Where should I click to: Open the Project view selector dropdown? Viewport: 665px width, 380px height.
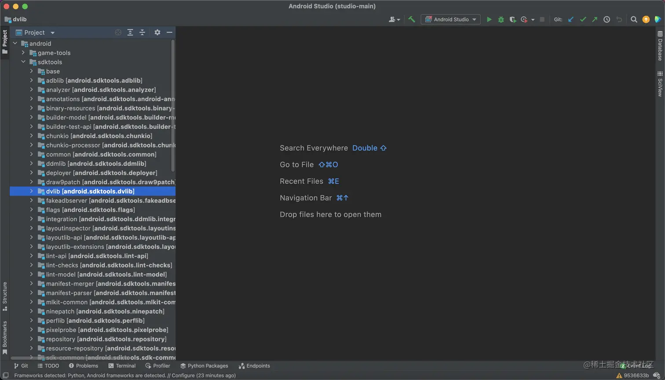(35, 33)
